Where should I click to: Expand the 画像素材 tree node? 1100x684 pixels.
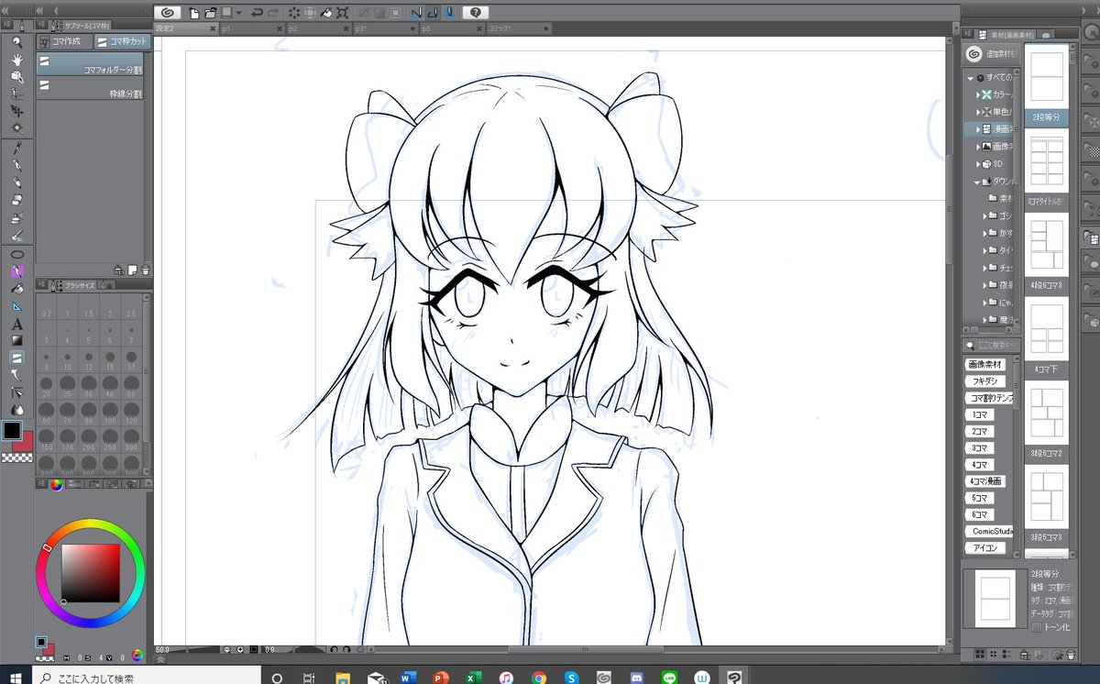[979, 147]
